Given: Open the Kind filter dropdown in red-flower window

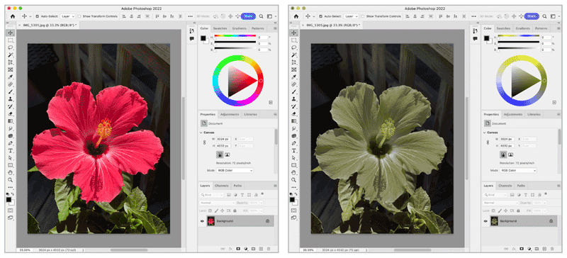Looking at the screenshot, I should tap(212, 195).
